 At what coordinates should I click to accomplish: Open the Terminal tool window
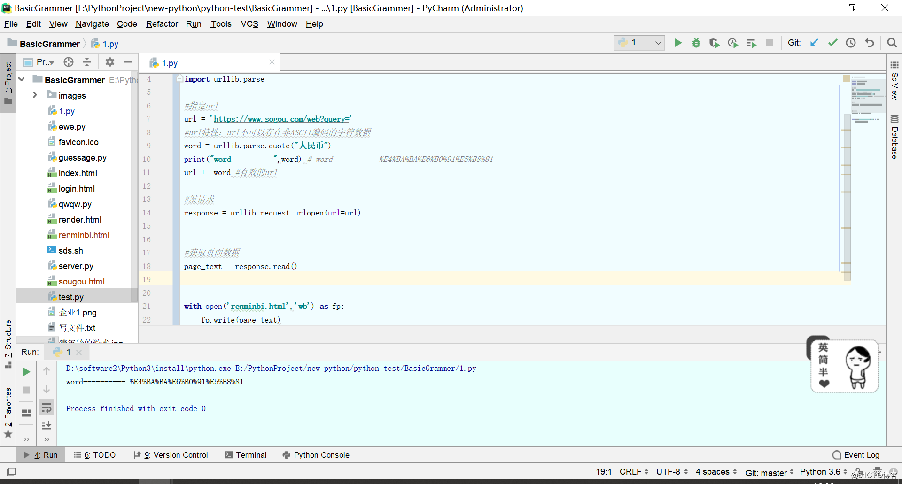click(246, 455)
